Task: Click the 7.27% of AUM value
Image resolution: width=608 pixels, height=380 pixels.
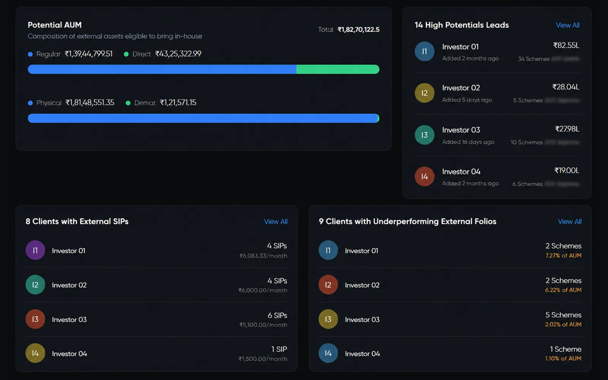Action: click(563, 256)
